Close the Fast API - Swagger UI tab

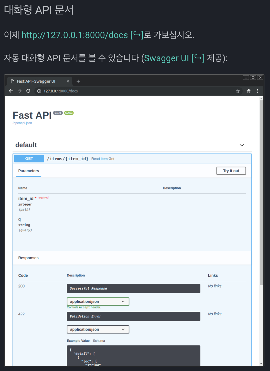[x=68, y=81]
